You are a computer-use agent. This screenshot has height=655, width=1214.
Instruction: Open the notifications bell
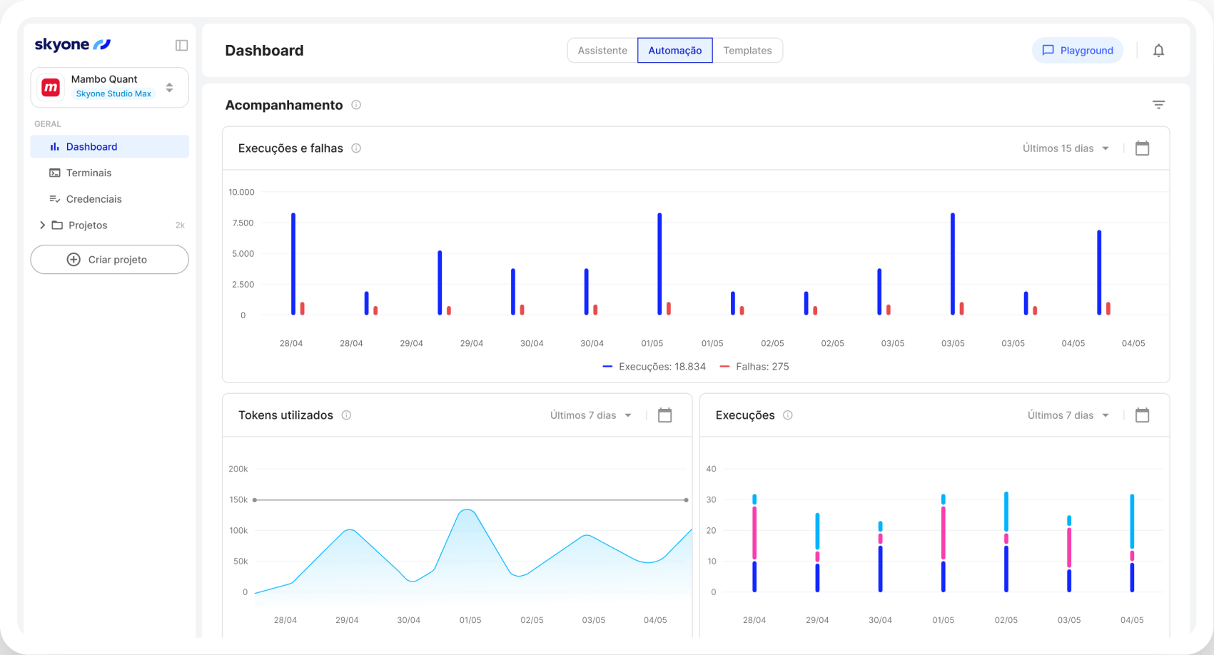click(x=1158, y=51)
